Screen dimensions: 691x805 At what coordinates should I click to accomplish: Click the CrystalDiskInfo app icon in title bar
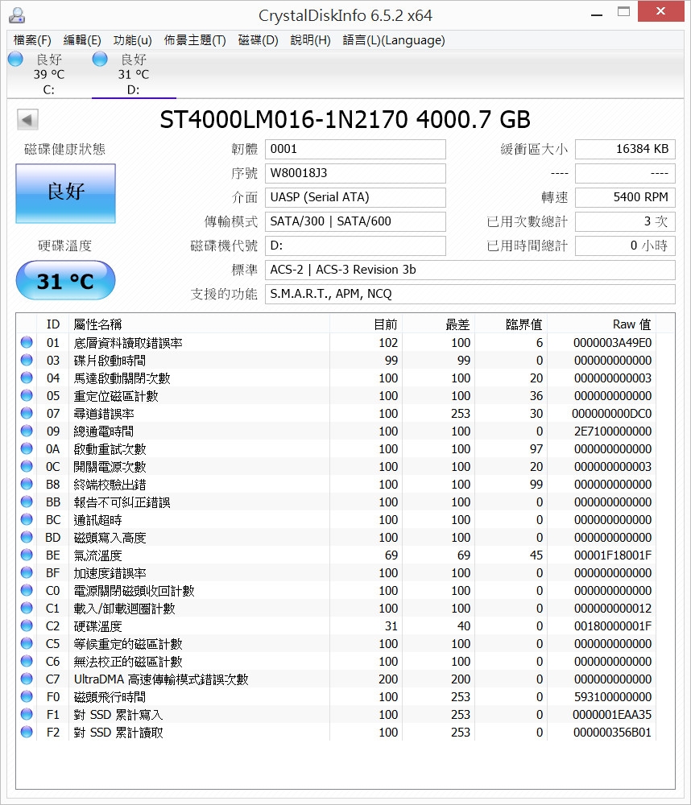17,15
